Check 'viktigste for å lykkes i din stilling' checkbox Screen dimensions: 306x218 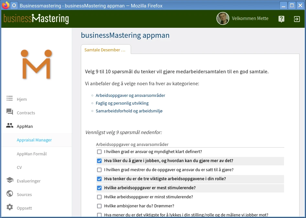(99, 215)
